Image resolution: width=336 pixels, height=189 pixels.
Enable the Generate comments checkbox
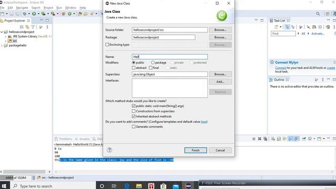tap(134, 127)
